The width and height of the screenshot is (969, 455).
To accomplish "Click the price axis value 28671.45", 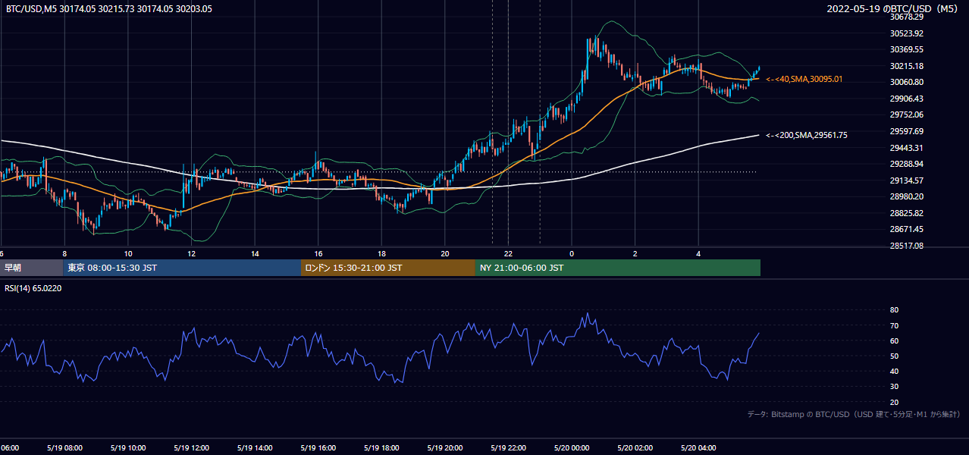I will click(908, 229).
